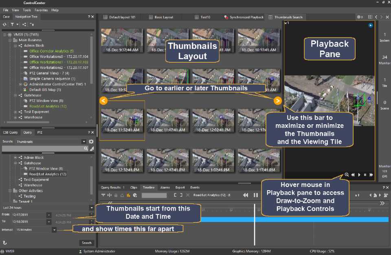This screenshot has height=255, width=391.
Task: Open the Interval 15 Minutes dropdown
Action: [54, 230]
